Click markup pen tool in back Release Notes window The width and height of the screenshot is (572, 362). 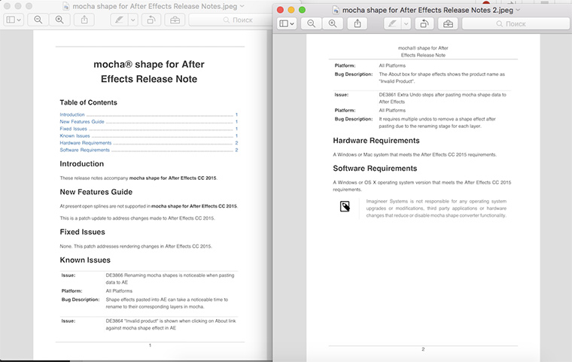[119, 20]
